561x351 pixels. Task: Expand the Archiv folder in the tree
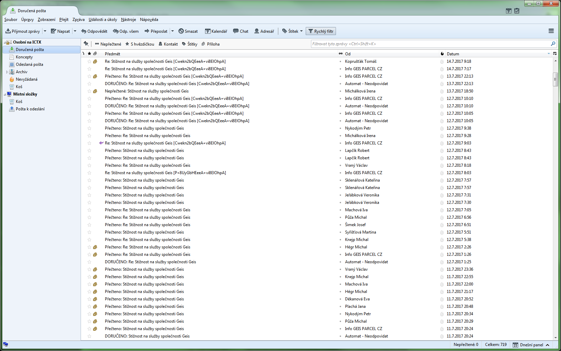pos(7,72)
